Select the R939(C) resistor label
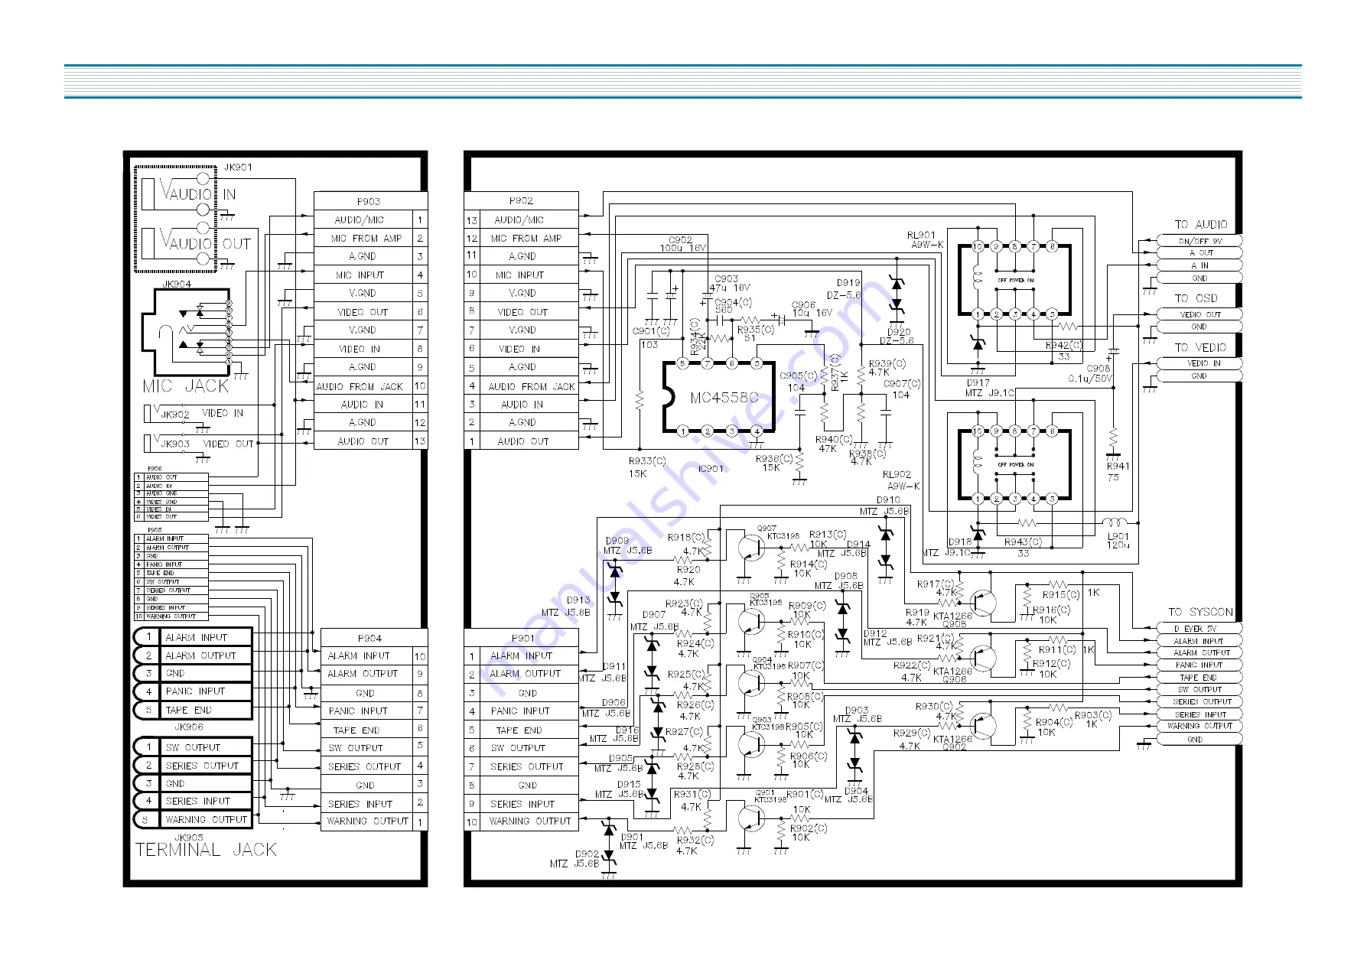The height and width of the screenshot is (966, 1367). coord(887,364)
